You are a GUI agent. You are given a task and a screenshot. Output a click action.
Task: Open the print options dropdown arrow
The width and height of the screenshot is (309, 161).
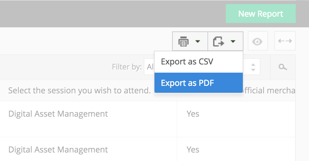pos(198,41)
